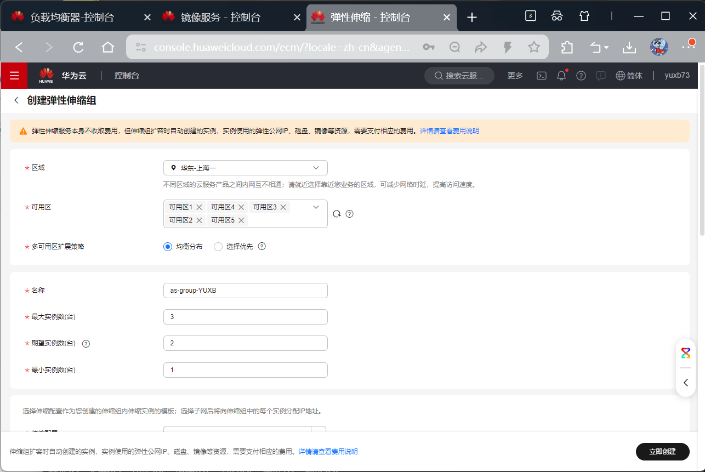Click the 搜索云服务 search box
This screenshot has width=705, height=472.
459,76
